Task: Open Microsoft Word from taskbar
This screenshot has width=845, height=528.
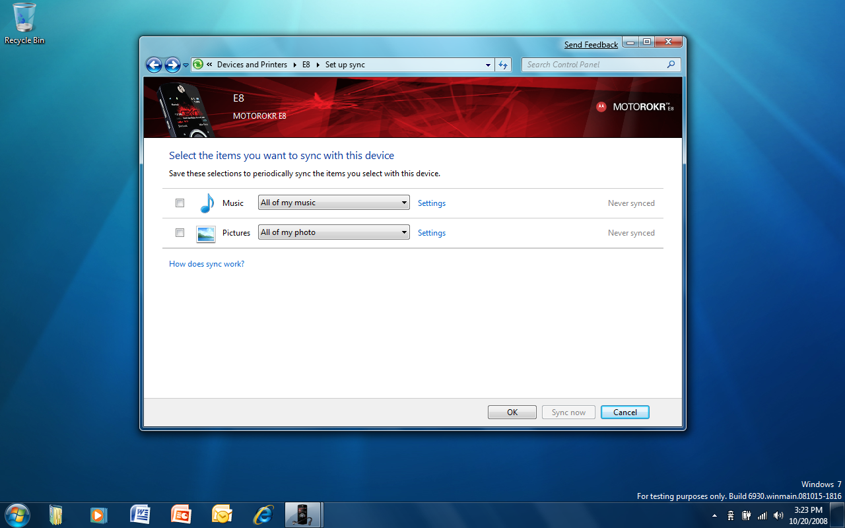Action: pyautogui.click(x=140, y=515)
